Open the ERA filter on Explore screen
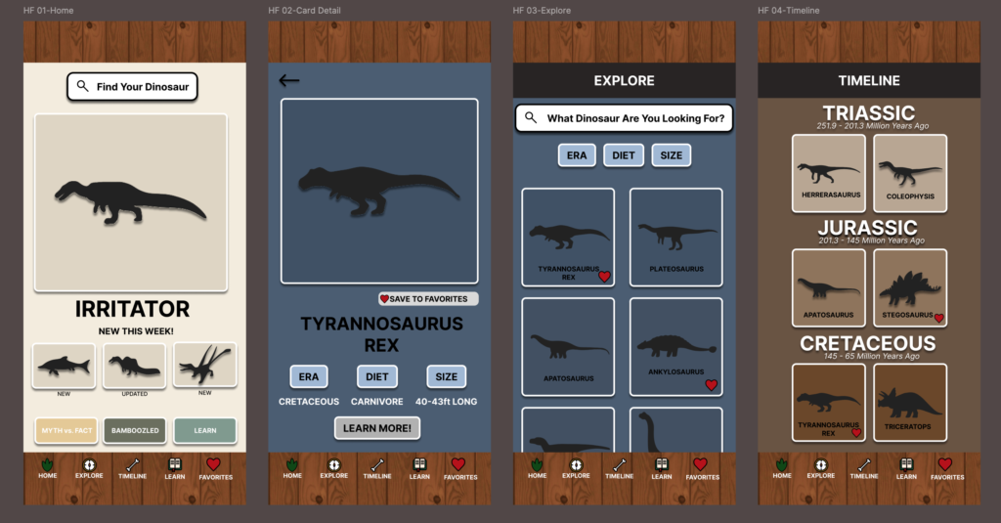The height and width of the screenshot is (523, 1001). pos(577,155)
